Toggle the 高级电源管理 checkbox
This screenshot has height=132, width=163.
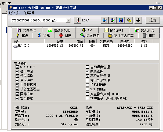pos(88,76)
